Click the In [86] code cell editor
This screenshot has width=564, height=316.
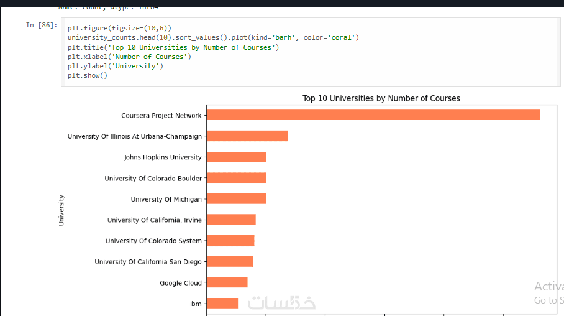click(x=311, y=52)
